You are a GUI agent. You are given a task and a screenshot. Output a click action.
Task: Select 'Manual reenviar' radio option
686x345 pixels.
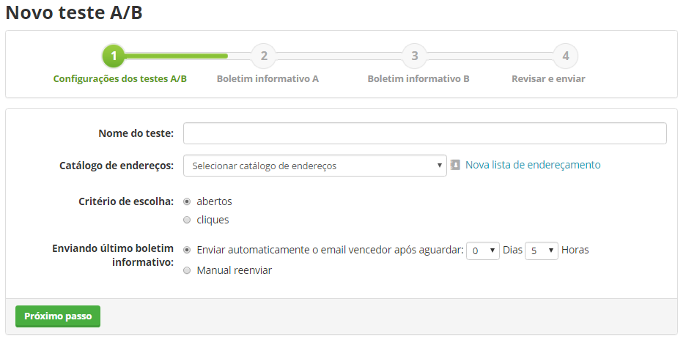[x=187, y=270]
